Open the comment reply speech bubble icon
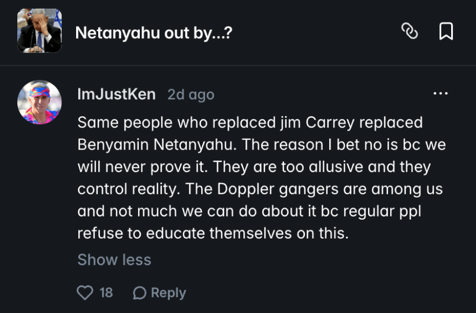The image size is (476, 313). point(141,292)
